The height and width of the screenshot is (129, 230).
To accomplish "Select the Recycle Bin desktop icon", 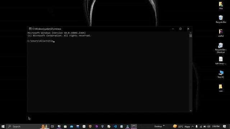I will (x=221, y=19).
